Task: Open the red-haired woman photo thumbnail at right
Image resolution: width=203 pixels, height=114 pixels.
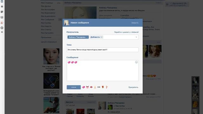Action: (x=155, y=51)
